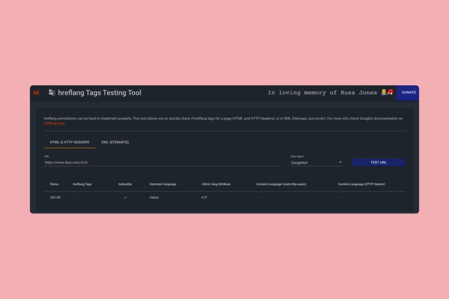Click the Status column header
The height and width of the screenshot is (299, 449).
click(x=54, y=184)
